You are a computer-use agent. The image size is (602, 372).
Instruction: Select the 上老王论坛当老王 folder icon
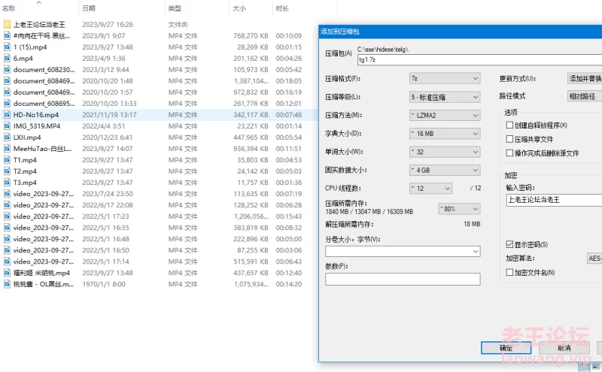click(7, 25)
